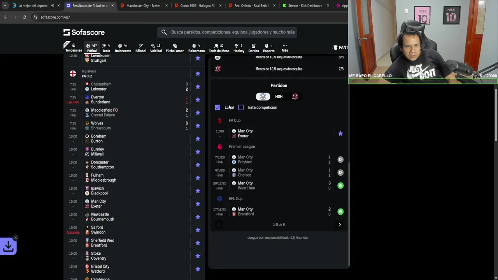The width and height of the screenshot is (498, 280).
Task: Open the Balonmano sport category
Action: click(196, 48)
